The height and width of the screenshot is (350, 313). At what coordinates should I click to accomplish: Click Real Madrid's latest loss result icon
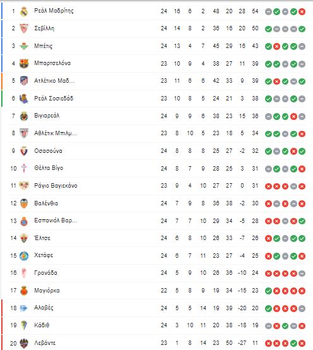point(302,11)
